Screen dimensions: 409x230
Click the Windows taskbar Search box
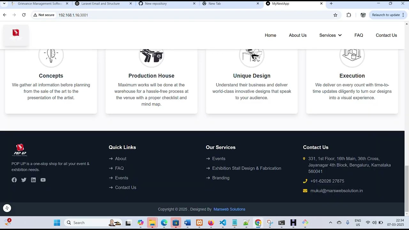click(93, 223)
